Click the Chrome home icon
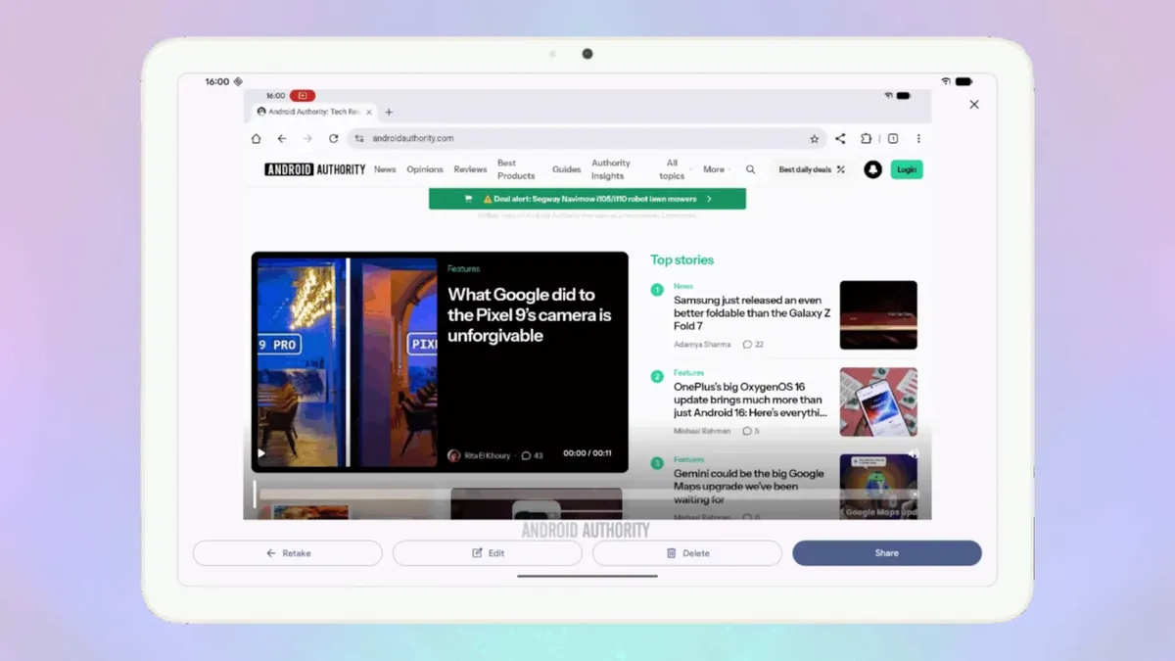 257,139
